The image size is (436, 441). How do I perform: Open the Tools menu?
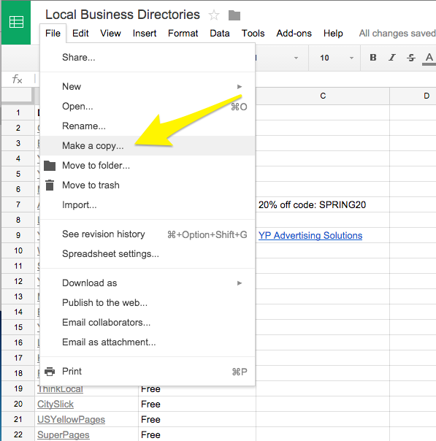pos(253,34)
